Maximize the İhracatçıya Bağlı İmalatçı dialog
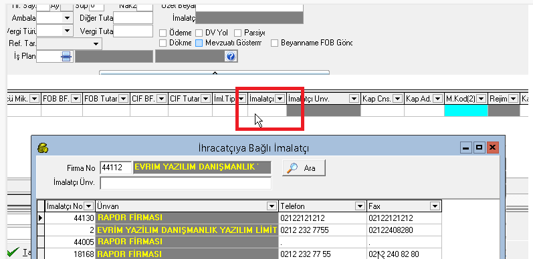This screenshot has height=259, width=533. click(479, 148)
